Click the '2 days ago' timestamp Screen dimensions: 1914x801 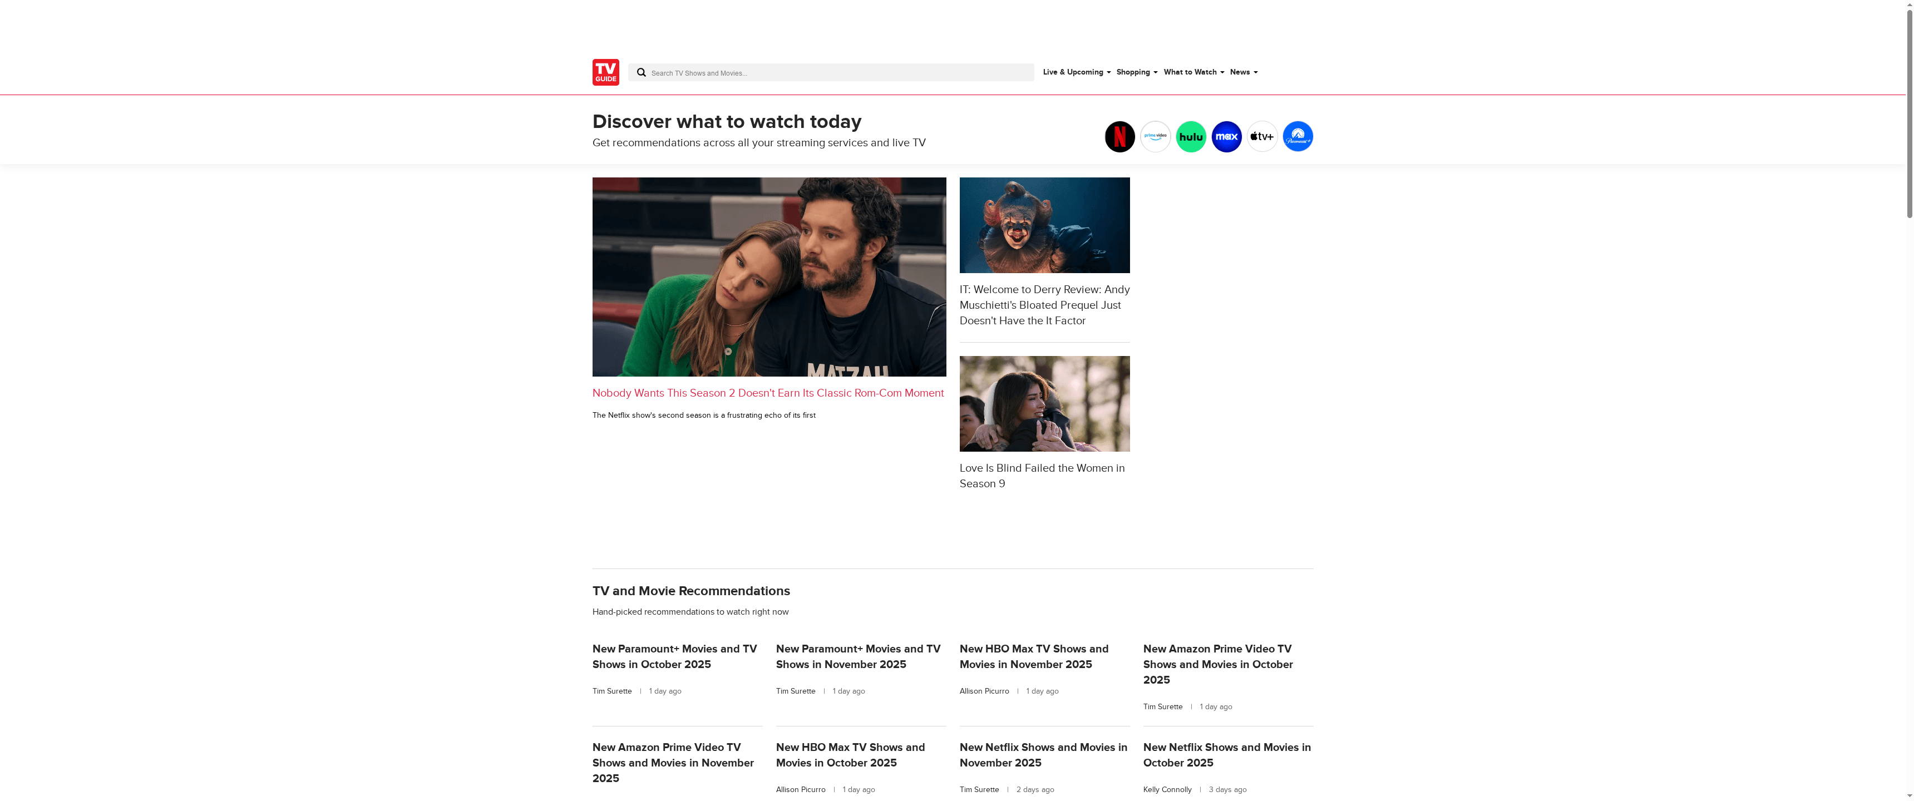(1035, 790)
